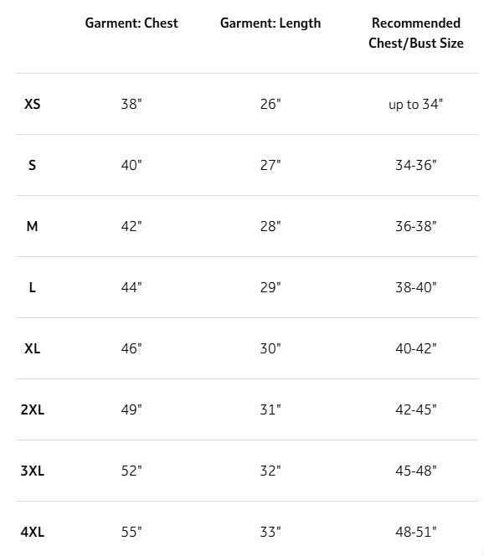Click the "up to 34" recommended size cell
484x556 pixels.
[x=416, y=104]
